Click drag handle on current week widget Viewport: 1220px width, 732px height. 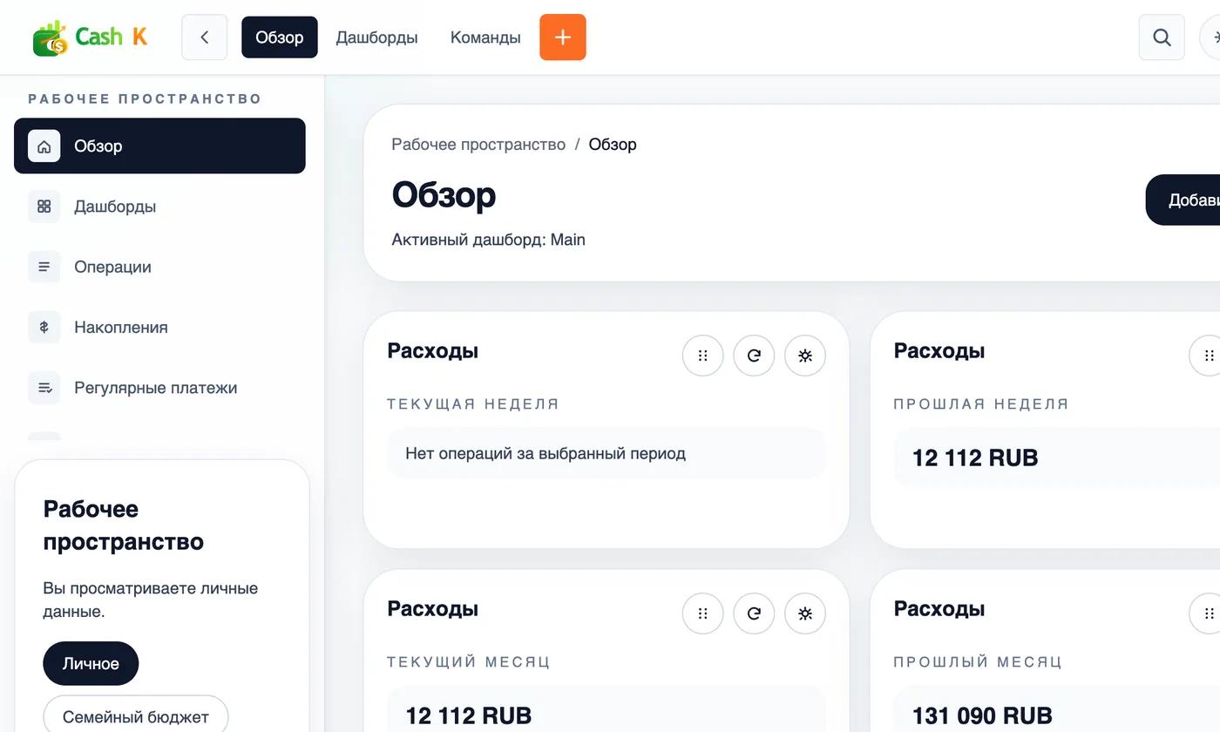702,356
